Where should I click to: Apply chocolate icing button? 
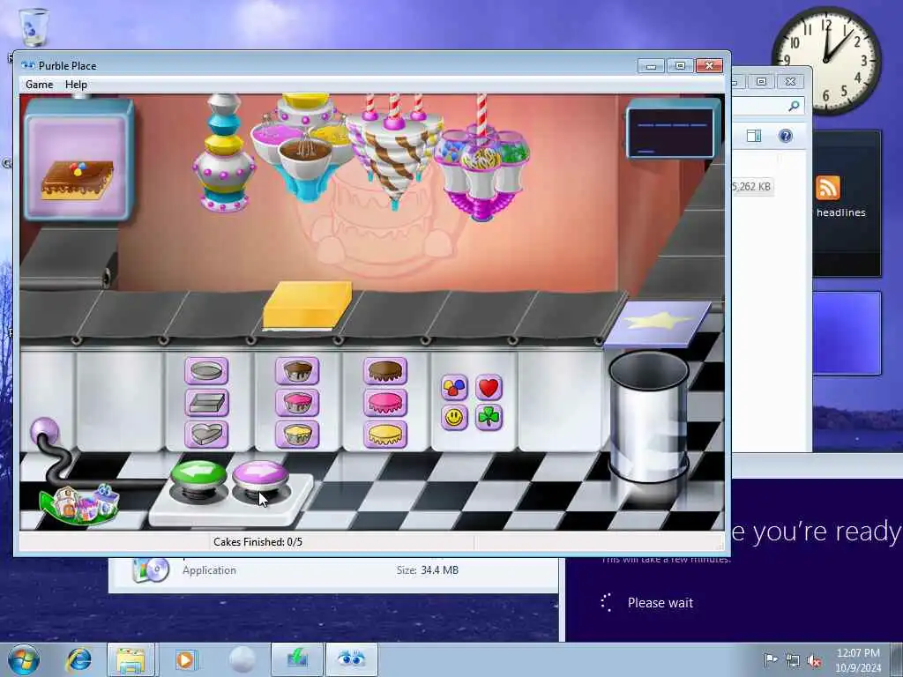pos(385,371)
